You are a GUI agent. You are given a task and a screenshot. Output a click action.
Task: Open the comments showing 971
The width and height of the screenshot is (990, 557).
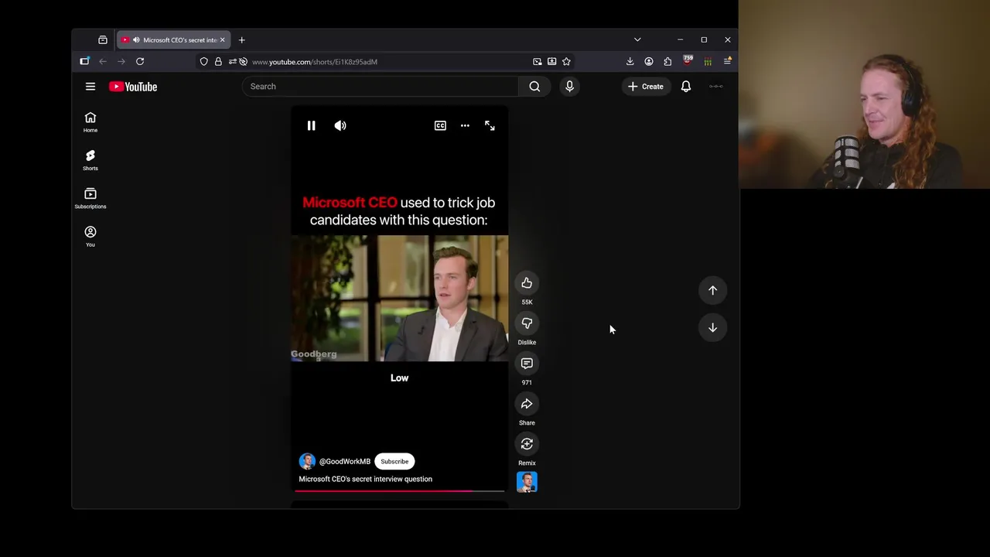(527, 364)
